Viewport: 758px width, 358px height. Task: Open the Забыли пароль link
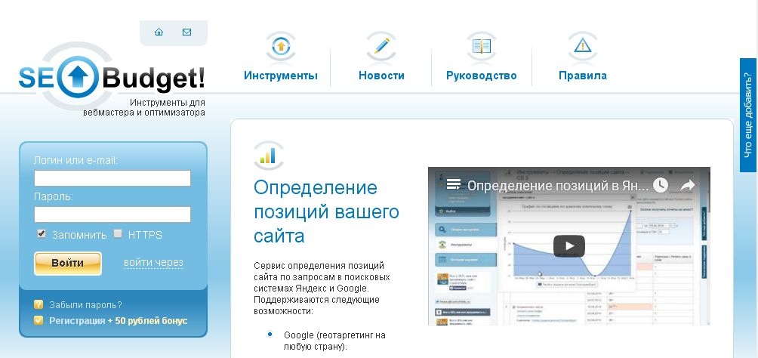[x=85, y=305]
